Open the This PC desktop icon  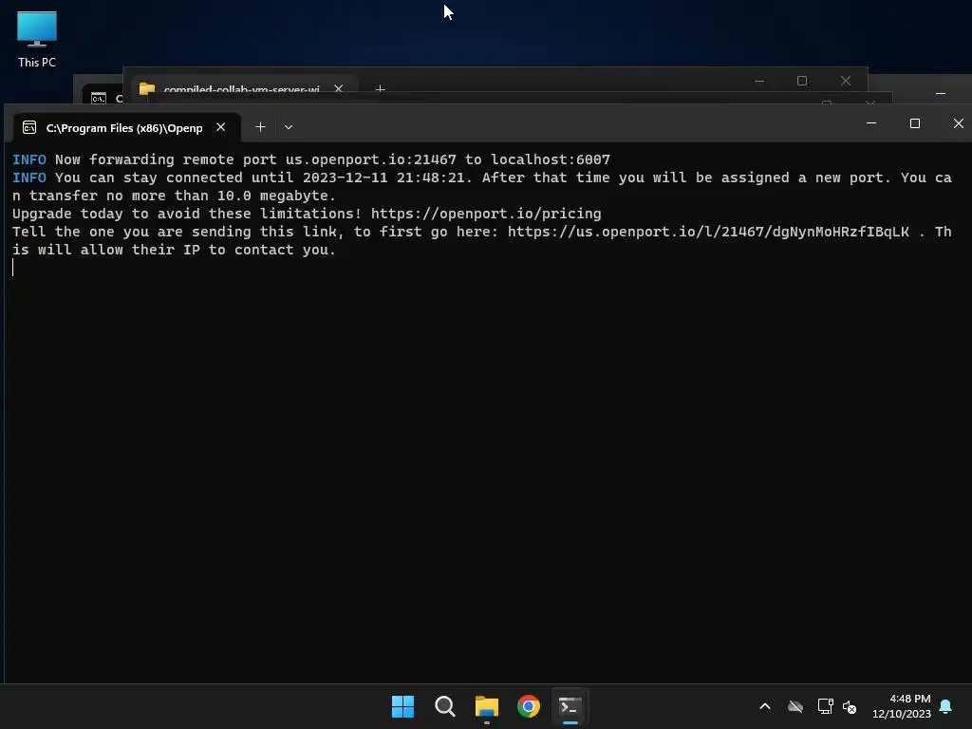[x=37, y=40]
